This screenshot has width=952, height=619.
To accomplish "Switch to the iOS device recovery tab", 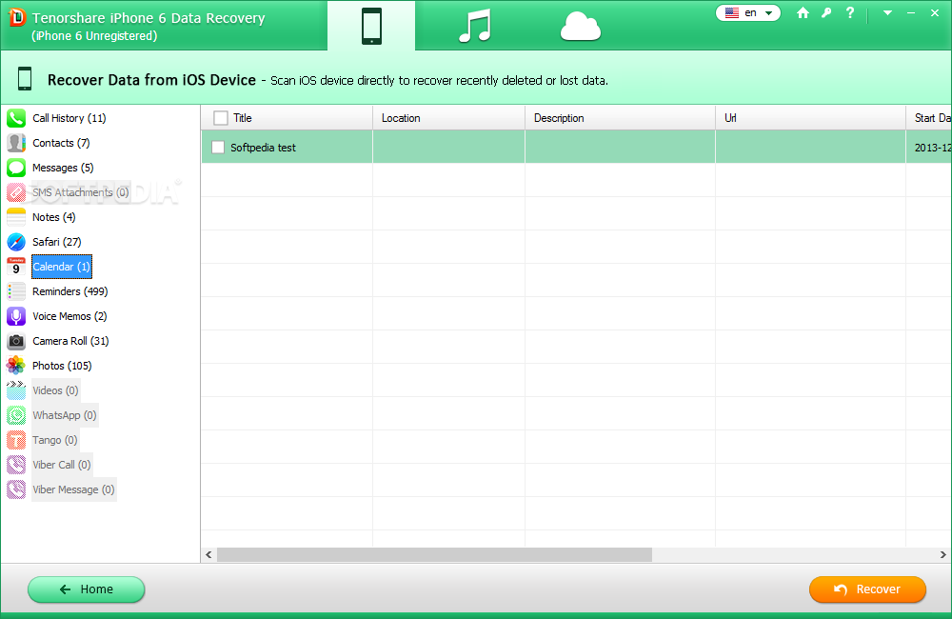I will pyautogui.click(x=371, y=26).
